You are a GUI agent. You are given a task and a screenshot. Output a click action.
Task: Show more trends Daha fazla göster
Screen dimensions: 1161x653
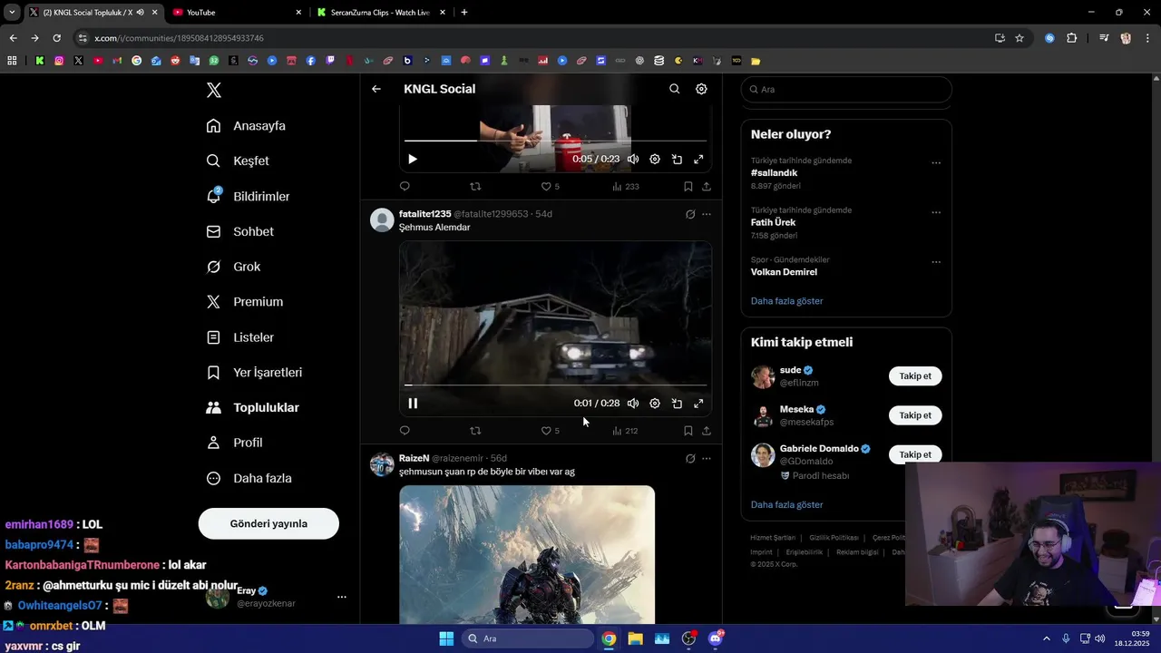(787, 301)
